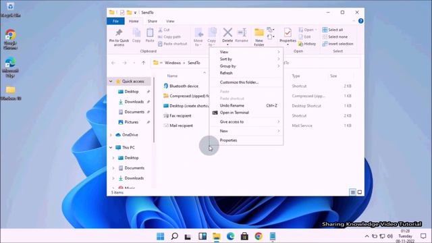Open the Group by submenu
The height and width of the screenshot is (243, 432).
pos(246,66)
